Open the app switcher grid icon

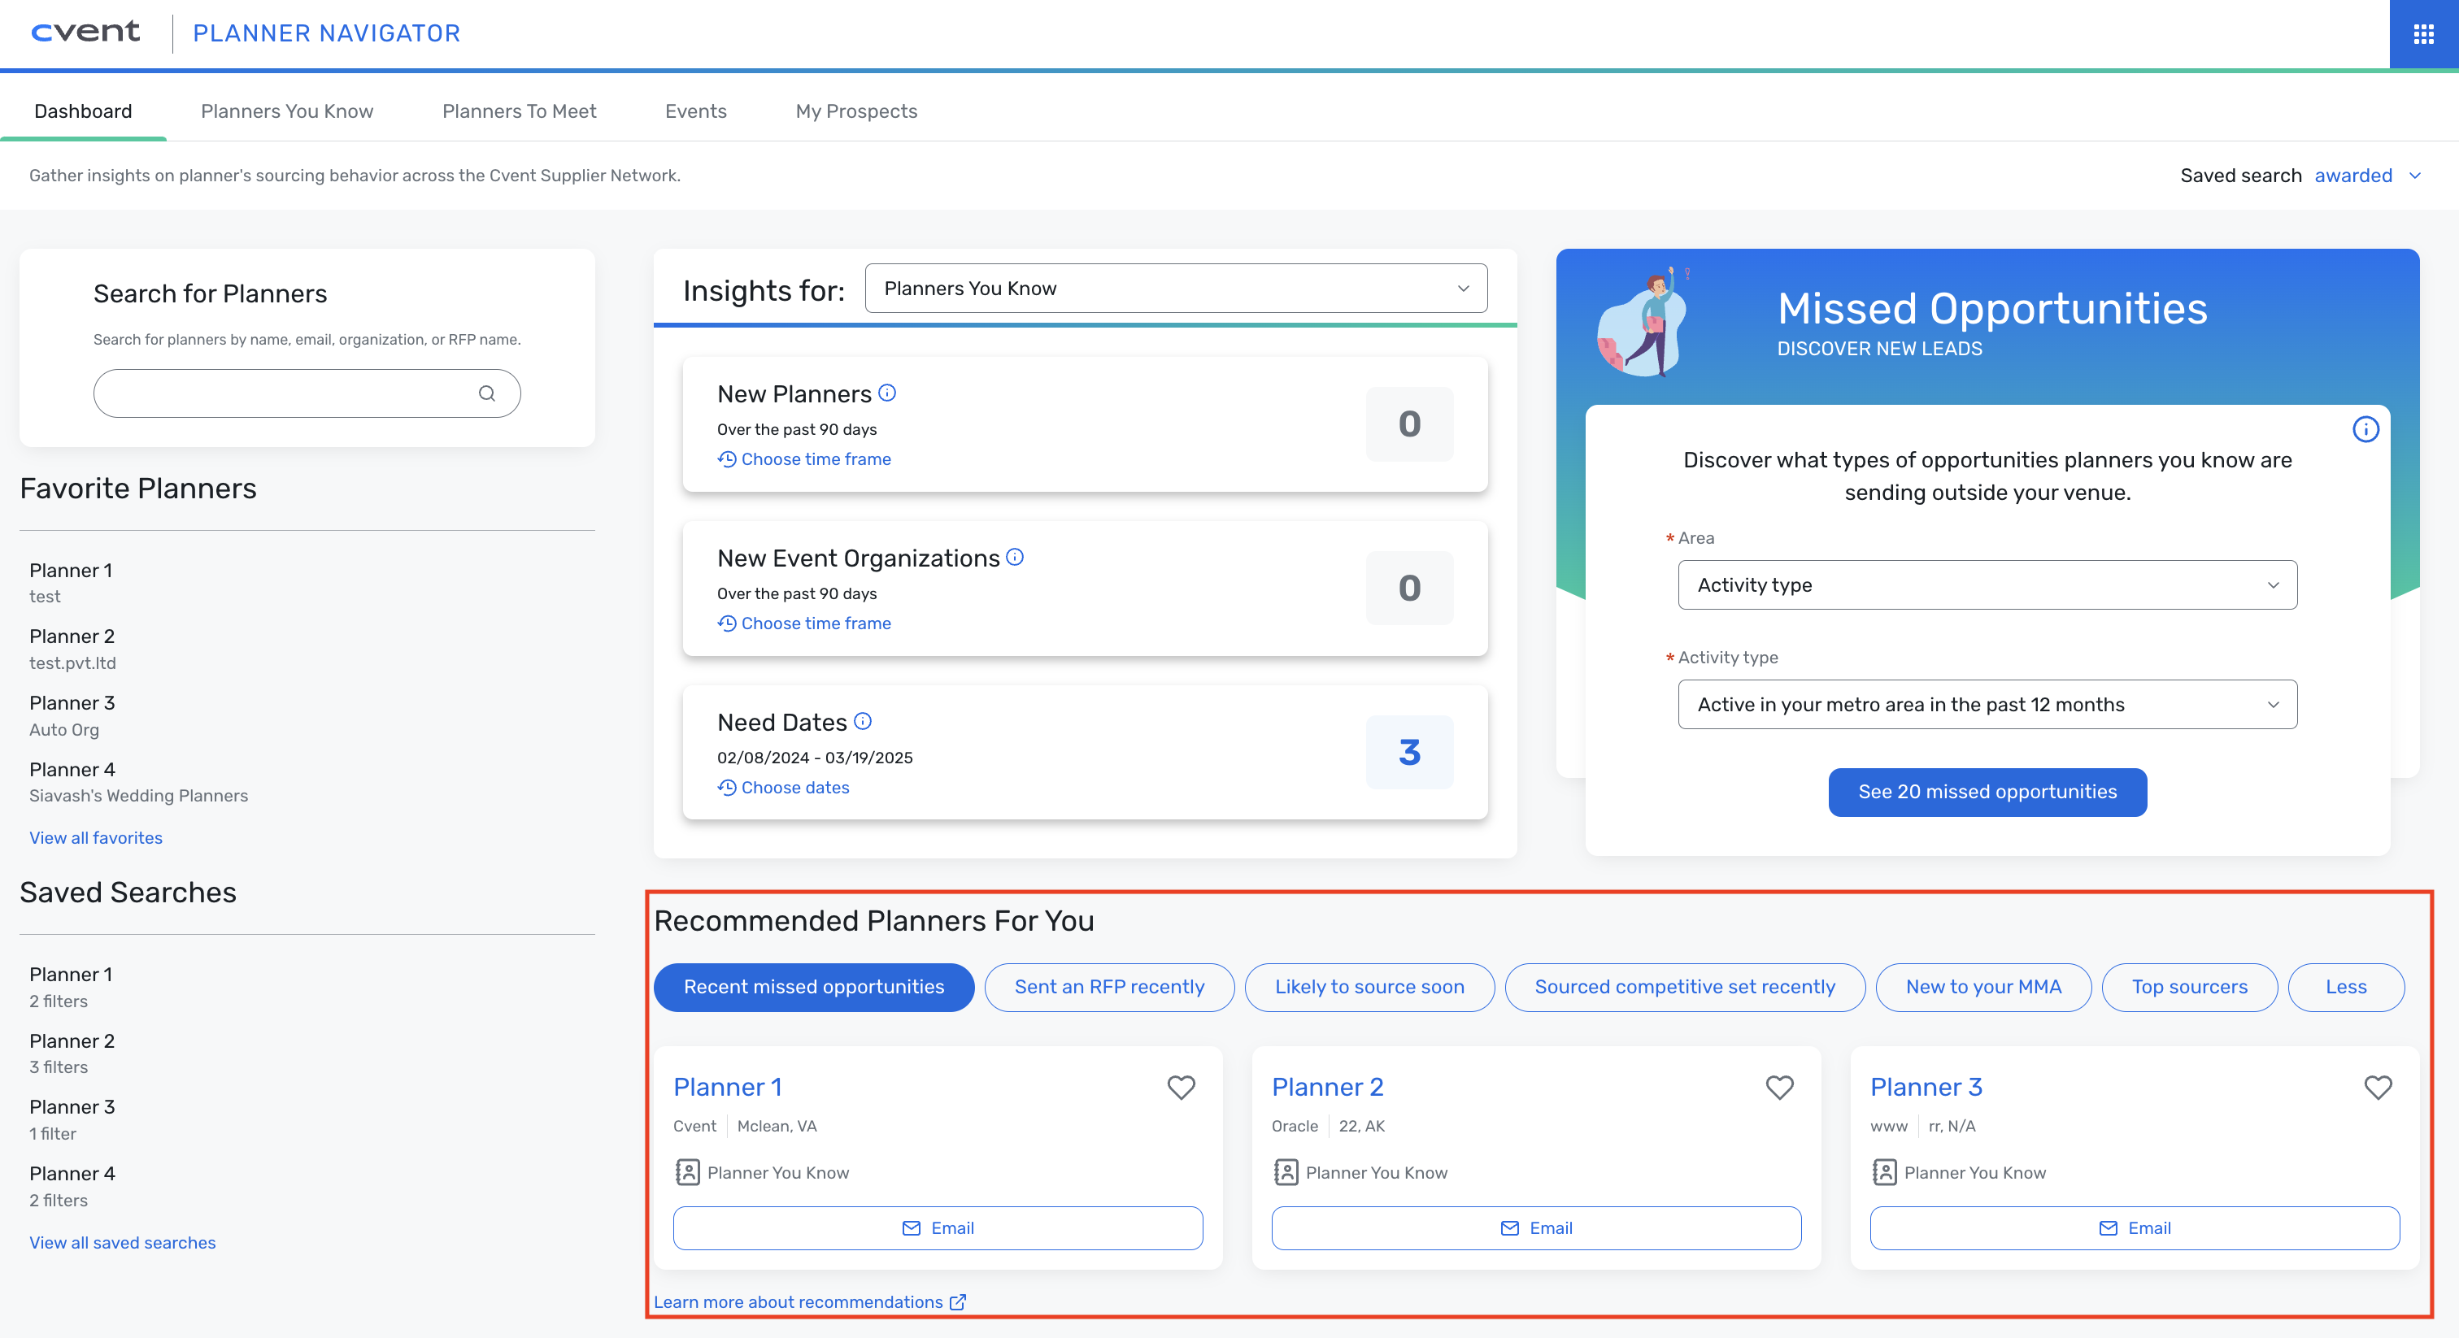click(2422, 34)
